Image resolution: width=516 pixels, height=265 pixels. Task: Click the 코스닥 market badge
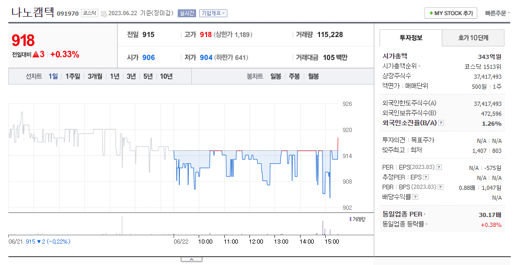pyautogui.click(x=89, y=13)
